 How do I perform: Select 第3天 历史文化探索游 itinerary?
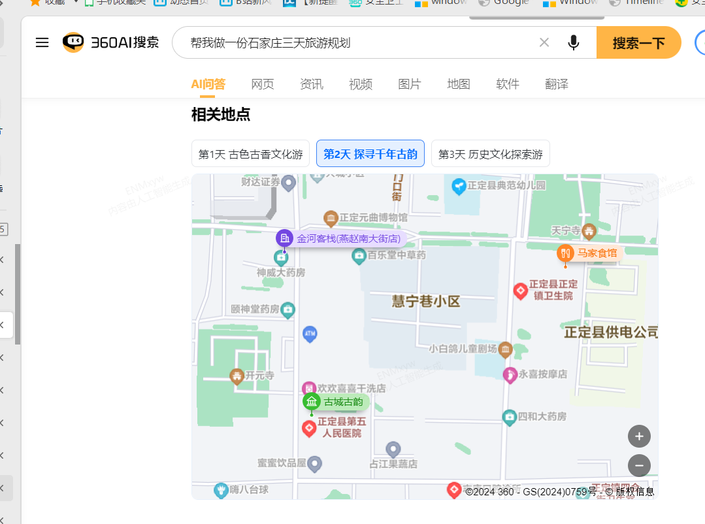(x=491, y=154)
